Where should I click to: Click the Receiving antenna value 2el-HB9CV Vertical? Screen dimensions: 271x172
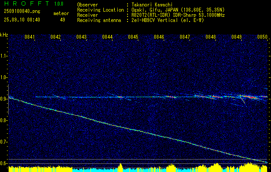tap(154, 20)
